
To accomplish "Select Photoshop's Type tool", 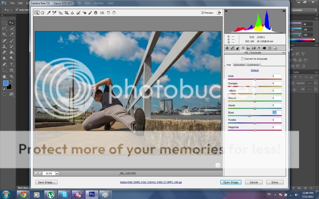I will pos(12,64).
